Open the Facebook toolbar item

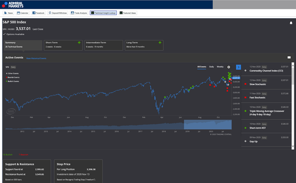38,13
